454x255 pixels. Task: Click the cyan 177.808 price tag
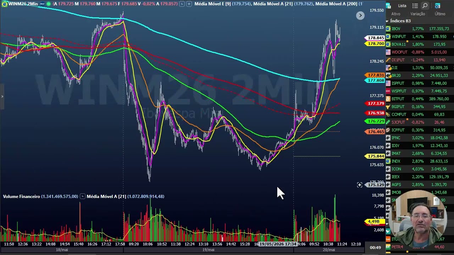[x=375, y=80]
